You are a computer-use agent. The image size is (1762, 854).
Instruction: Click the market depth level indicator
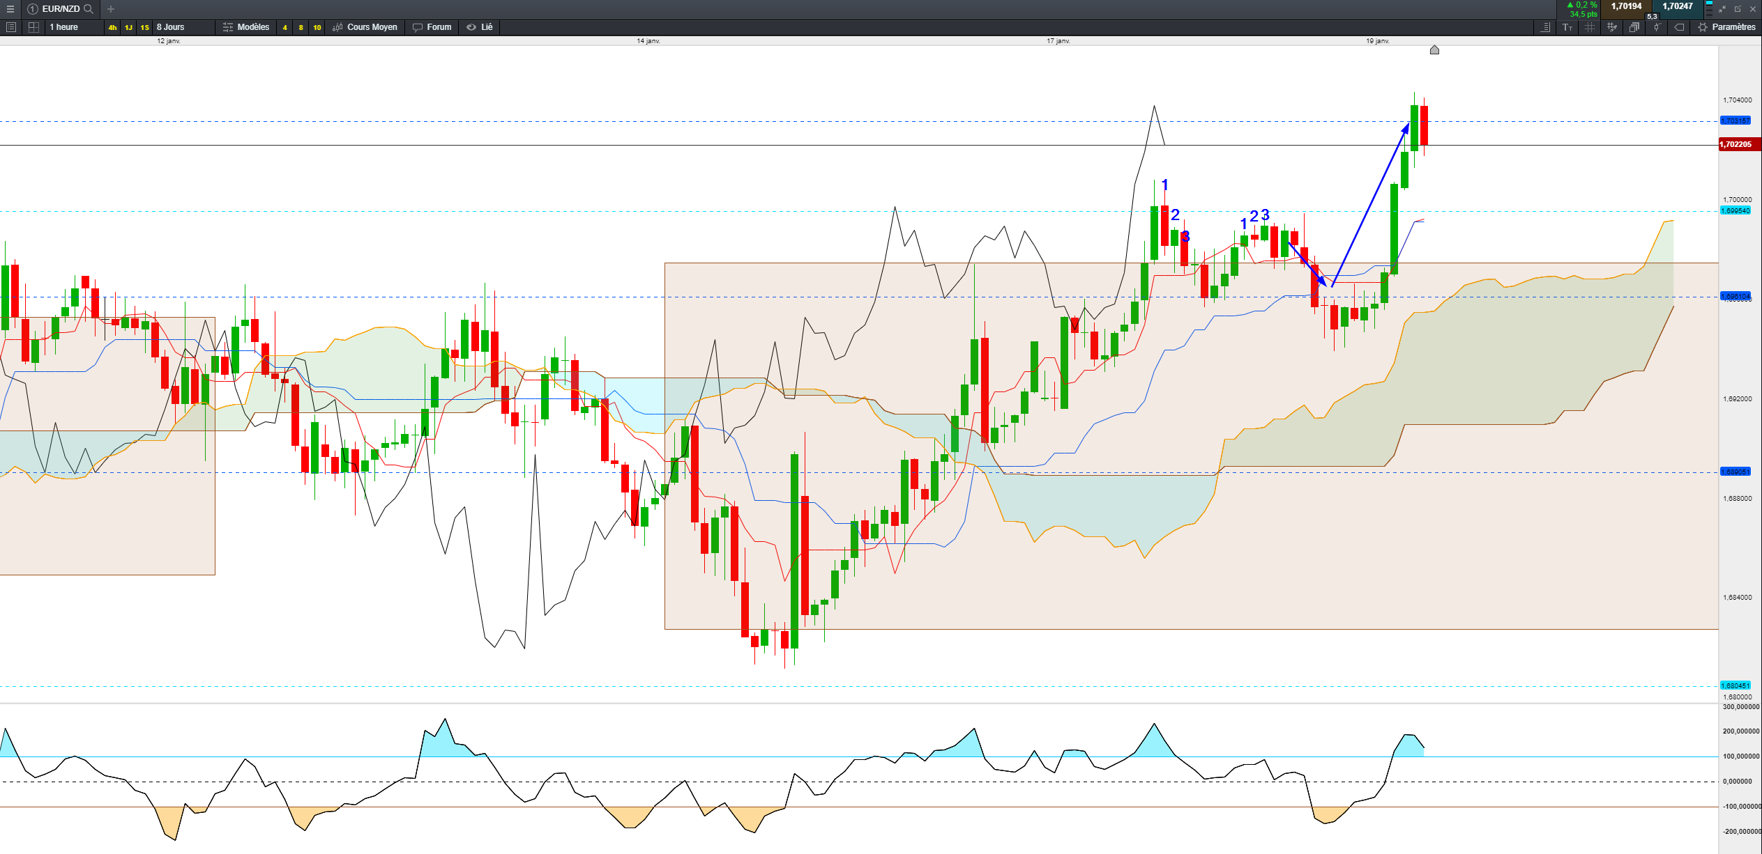tap(1709, 9)
